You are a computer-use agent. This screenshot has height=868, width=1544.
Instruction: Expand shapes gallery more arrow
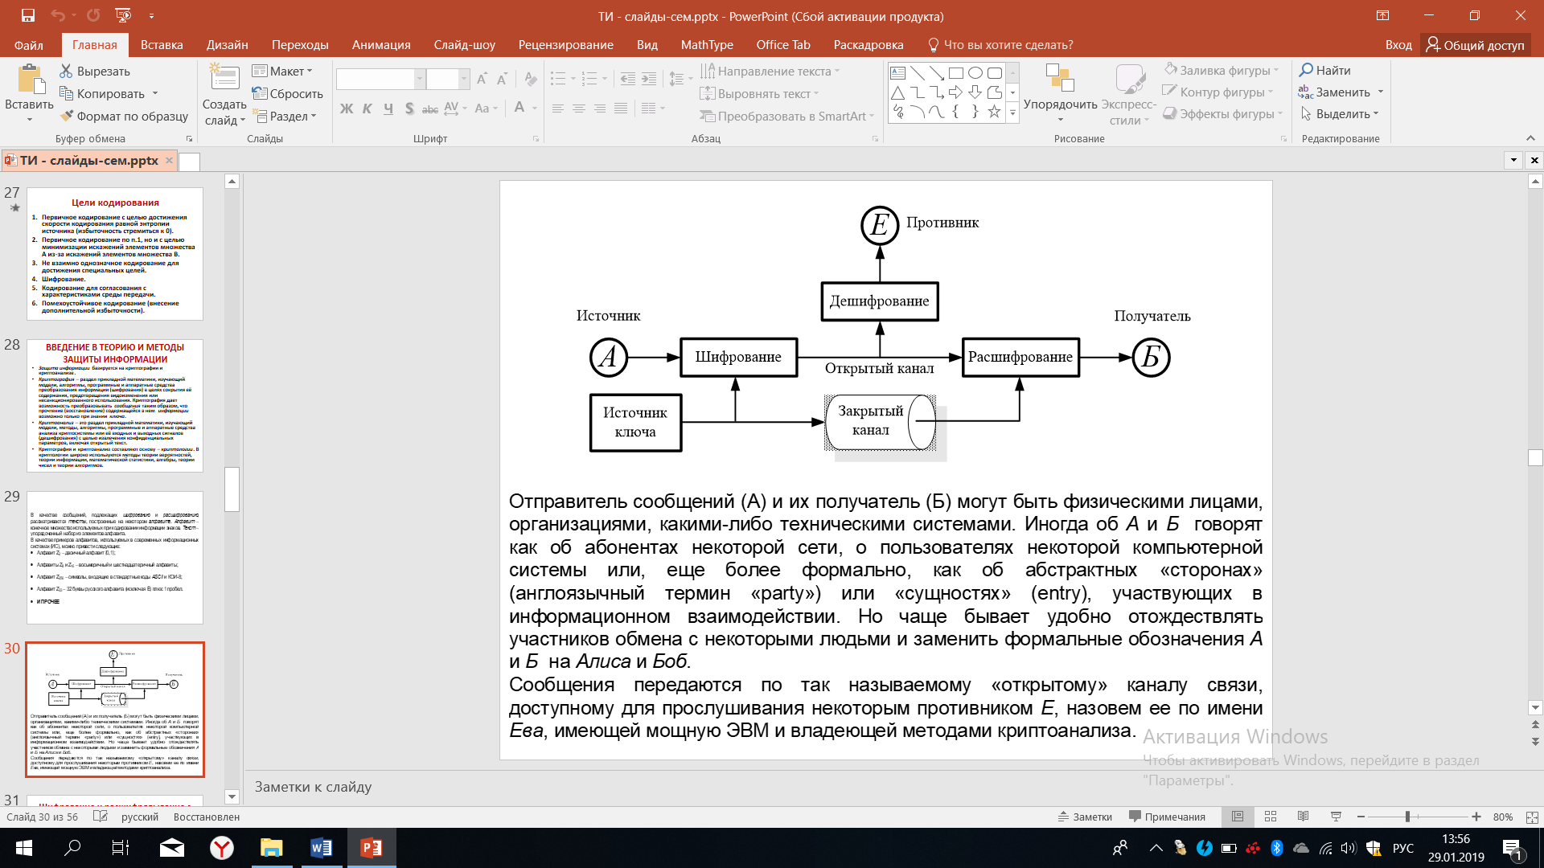[1012, 113]
